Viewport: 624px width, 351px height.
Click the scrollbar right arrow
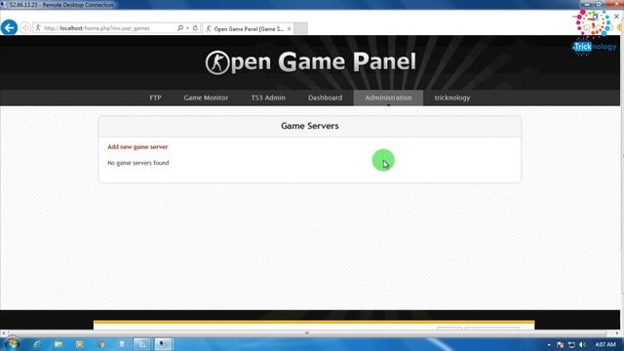(x=617, y=333)
